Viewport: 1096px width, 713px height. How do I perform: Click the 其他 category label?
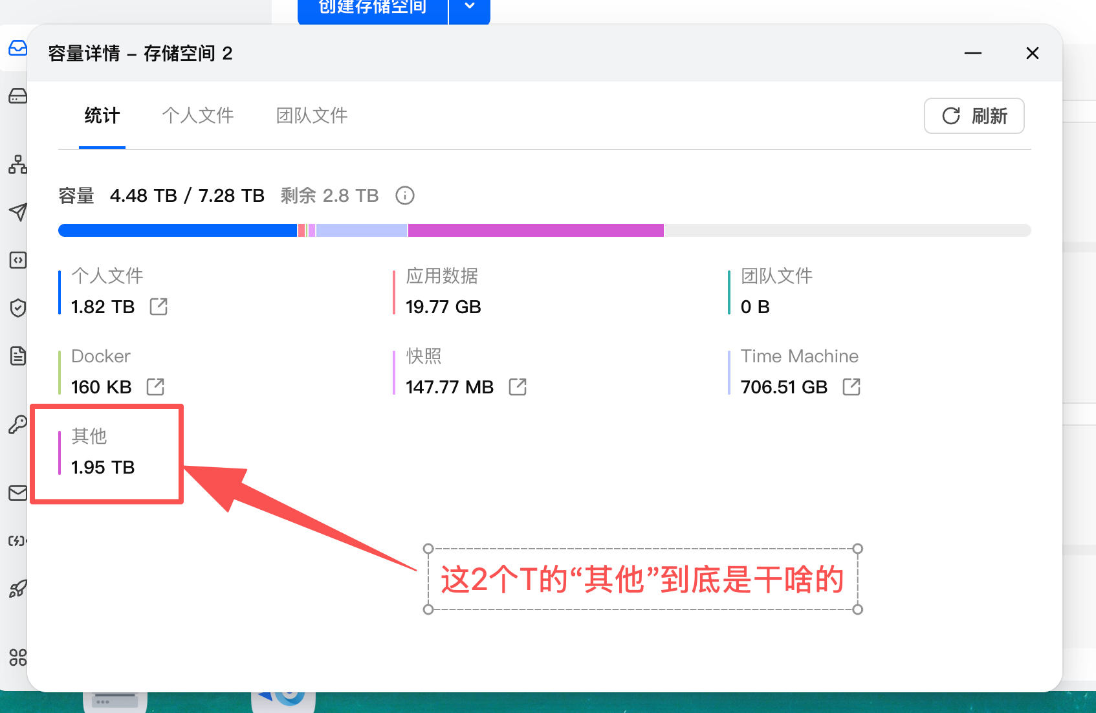[x=89, y=436]
